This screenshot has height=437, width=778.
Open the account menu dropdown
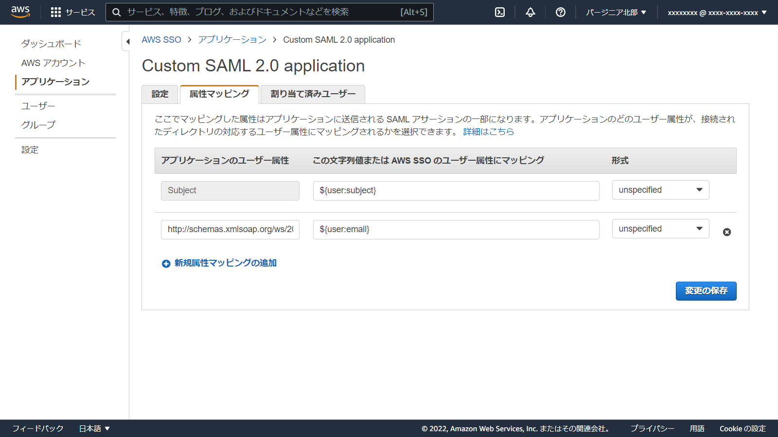click(717, 12)
